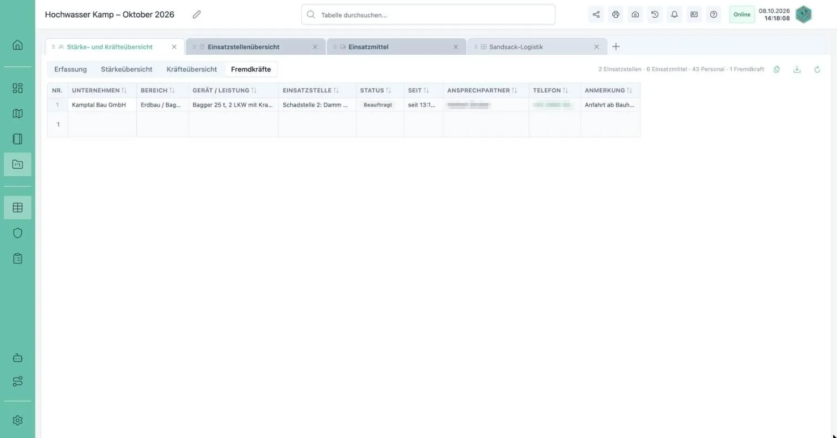Open the dashboard grid icon in sidebar
The image size is (837, 438).
click(18, 88)
